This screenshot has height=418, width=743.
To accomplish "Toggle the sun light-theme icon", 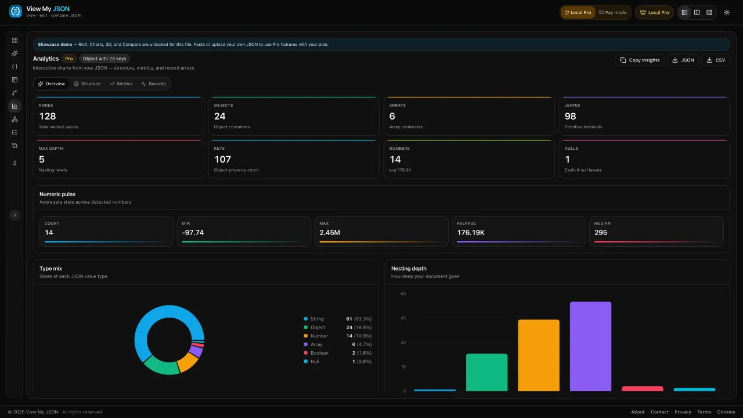I will [x=726, y=12].
